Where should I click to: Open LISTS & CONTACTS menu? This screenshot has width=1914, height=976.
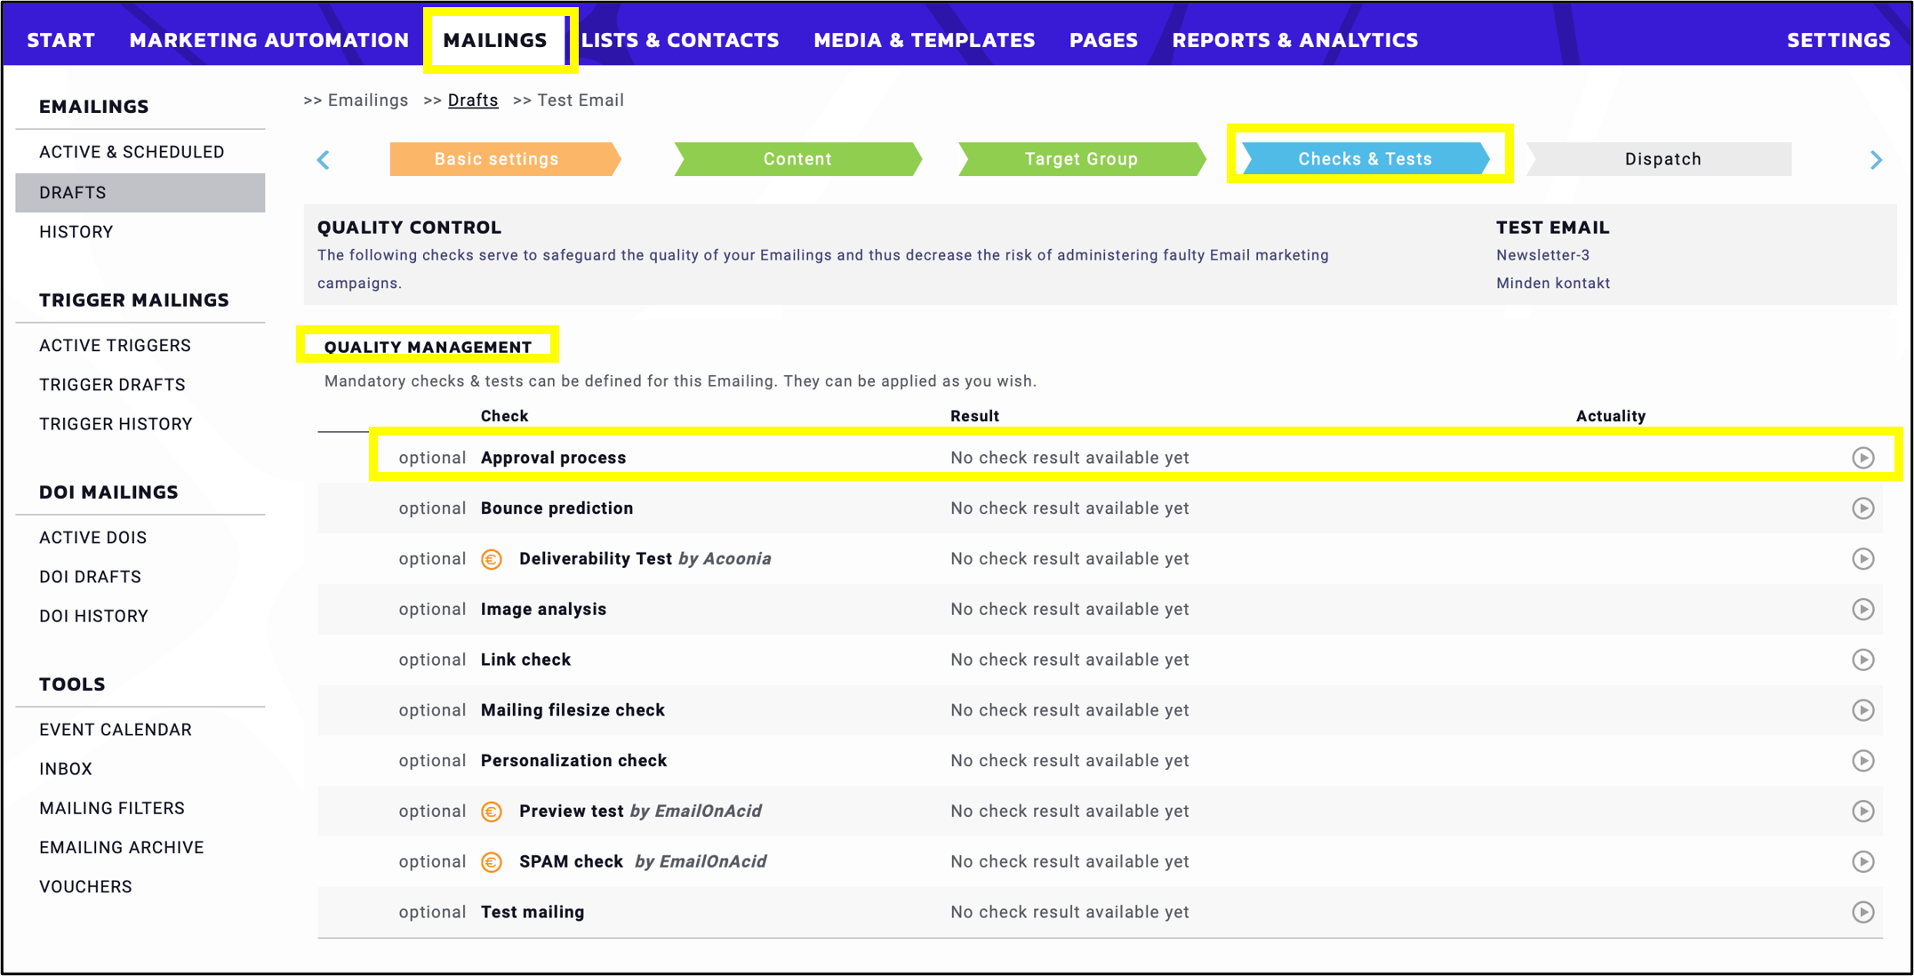(x=680, y=40)
